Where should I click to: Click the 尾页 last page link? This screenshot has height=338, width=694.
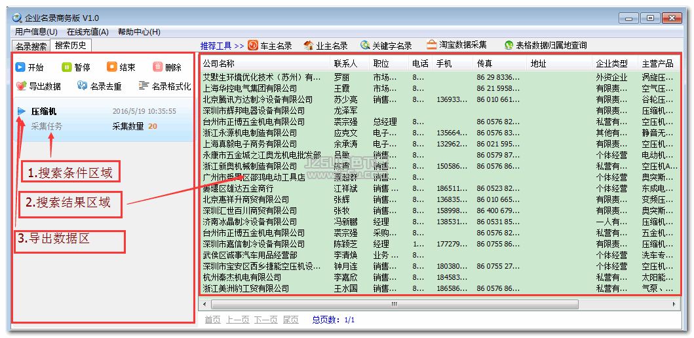pyautogui.click(x=291, y=320)
